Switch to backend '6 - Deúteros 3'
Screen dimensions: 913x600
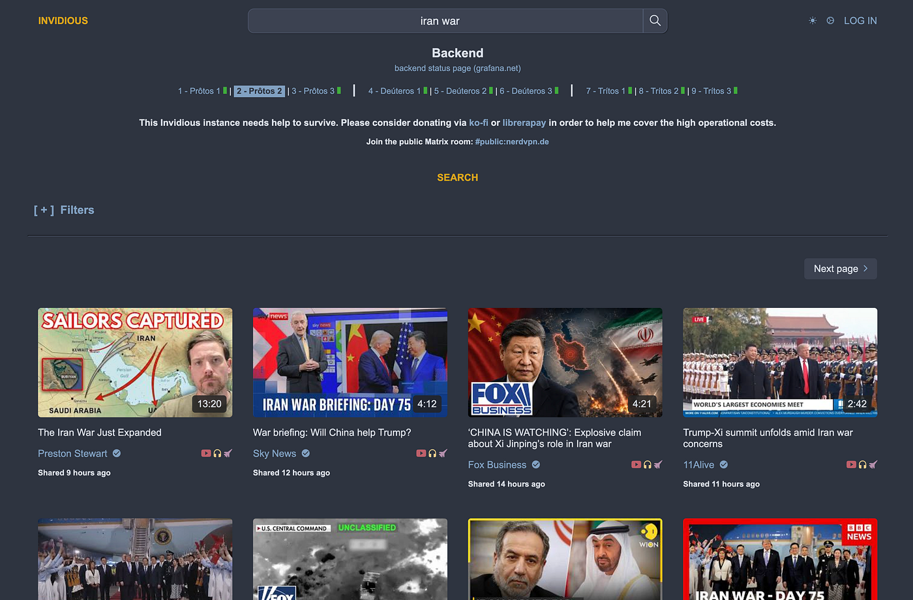526,91
